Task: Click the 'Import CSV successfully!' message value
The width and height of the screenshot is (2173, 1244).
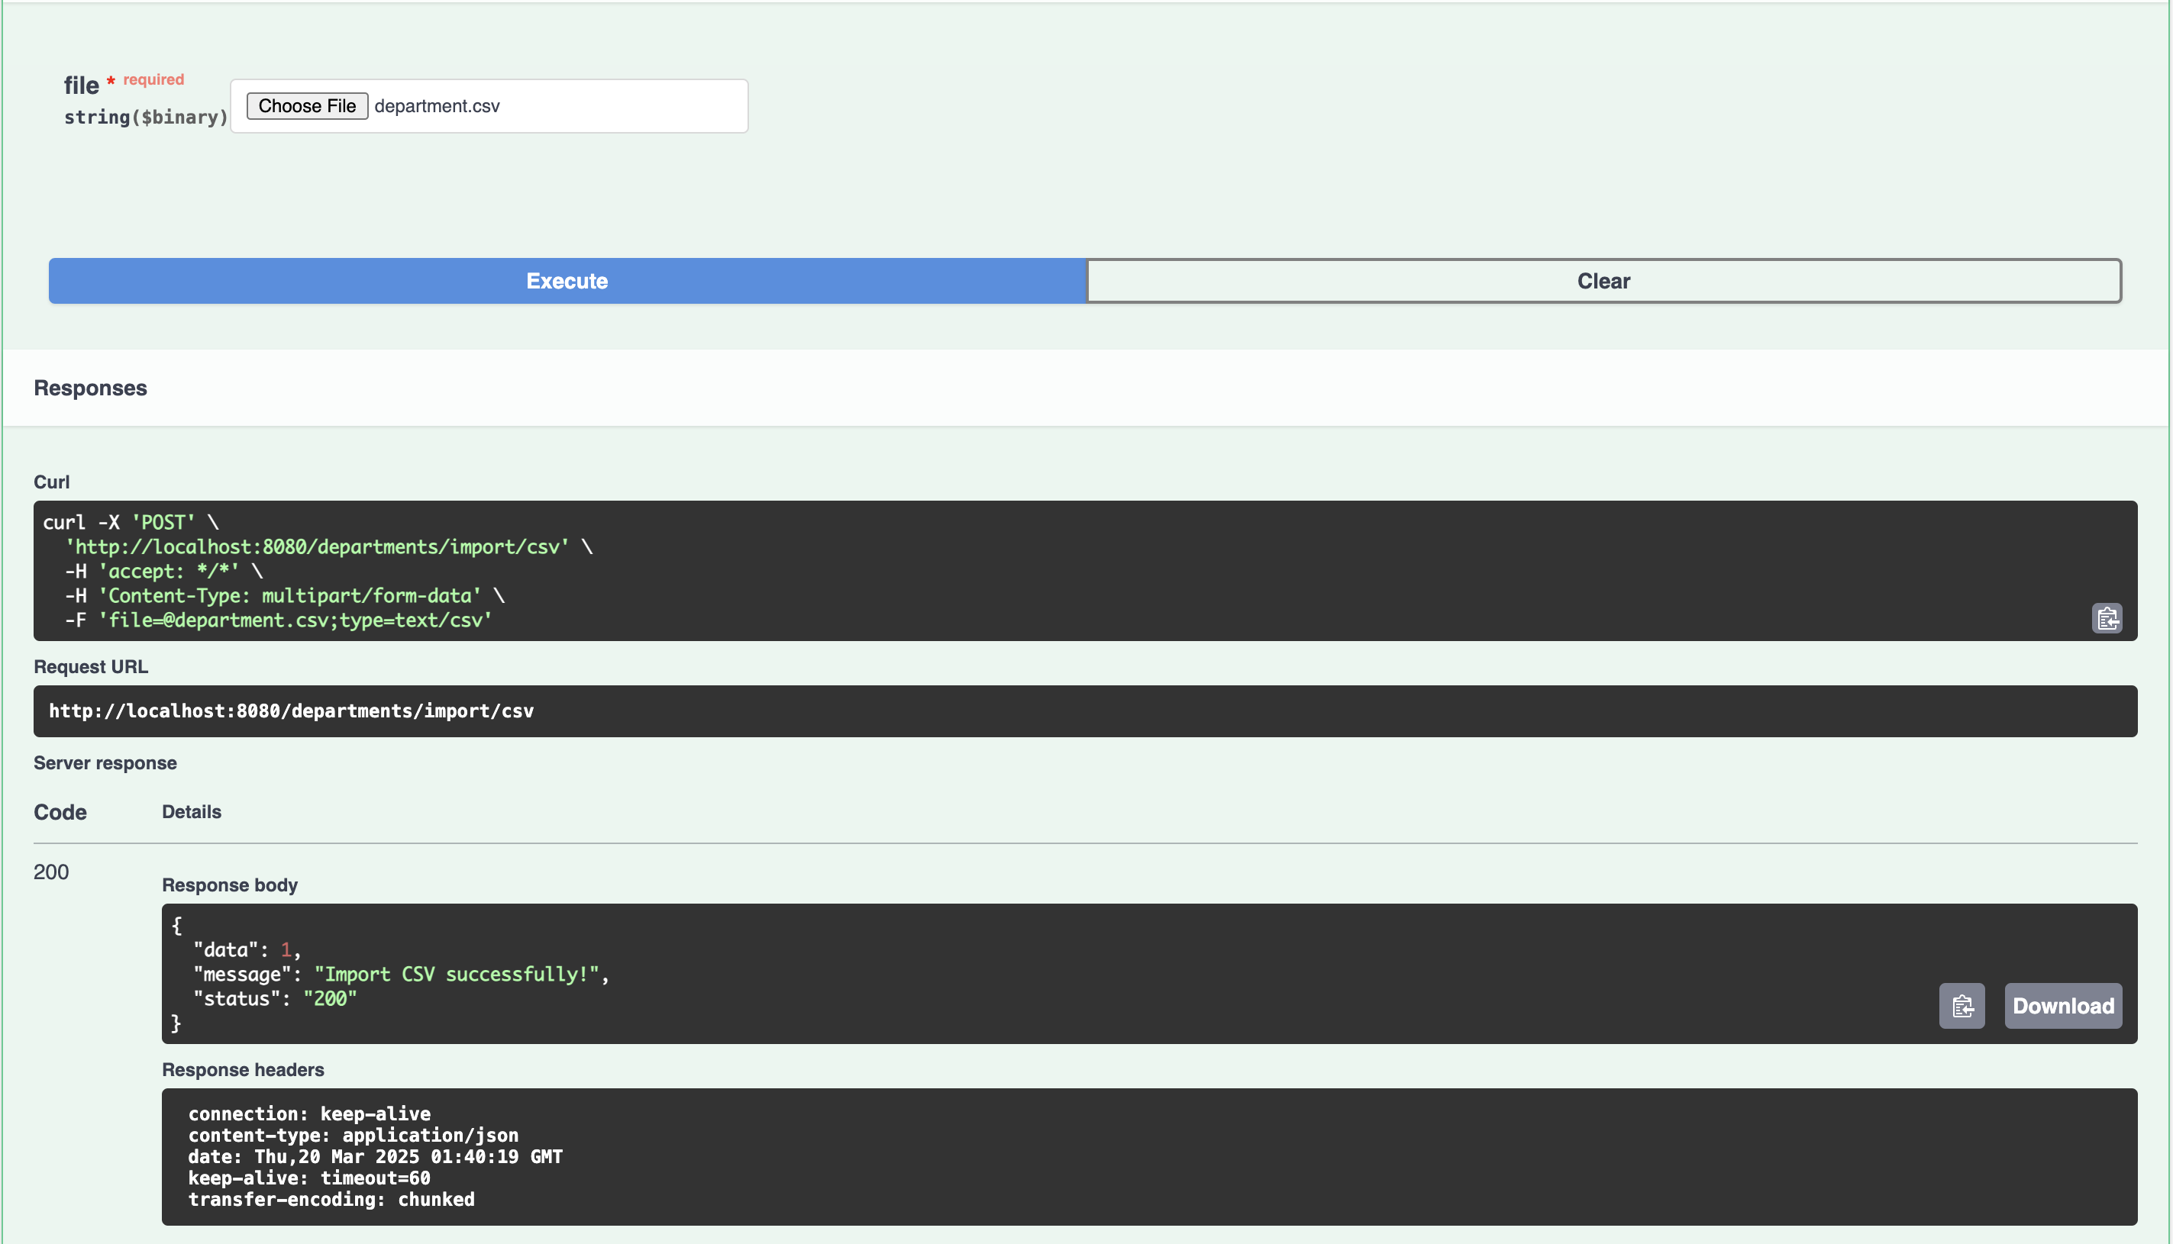Action: pyautogui.click(x=457, y=974)
